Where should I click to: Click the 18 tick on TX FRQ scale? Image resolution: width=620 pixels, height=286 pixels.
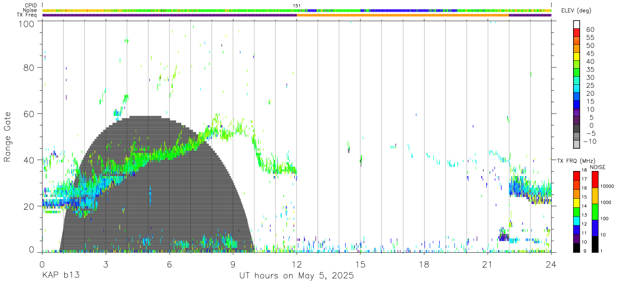(584, 170)
